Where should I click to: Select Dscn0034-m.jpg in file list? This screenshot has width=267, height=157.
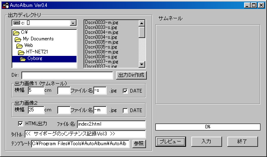click(102, 32)
